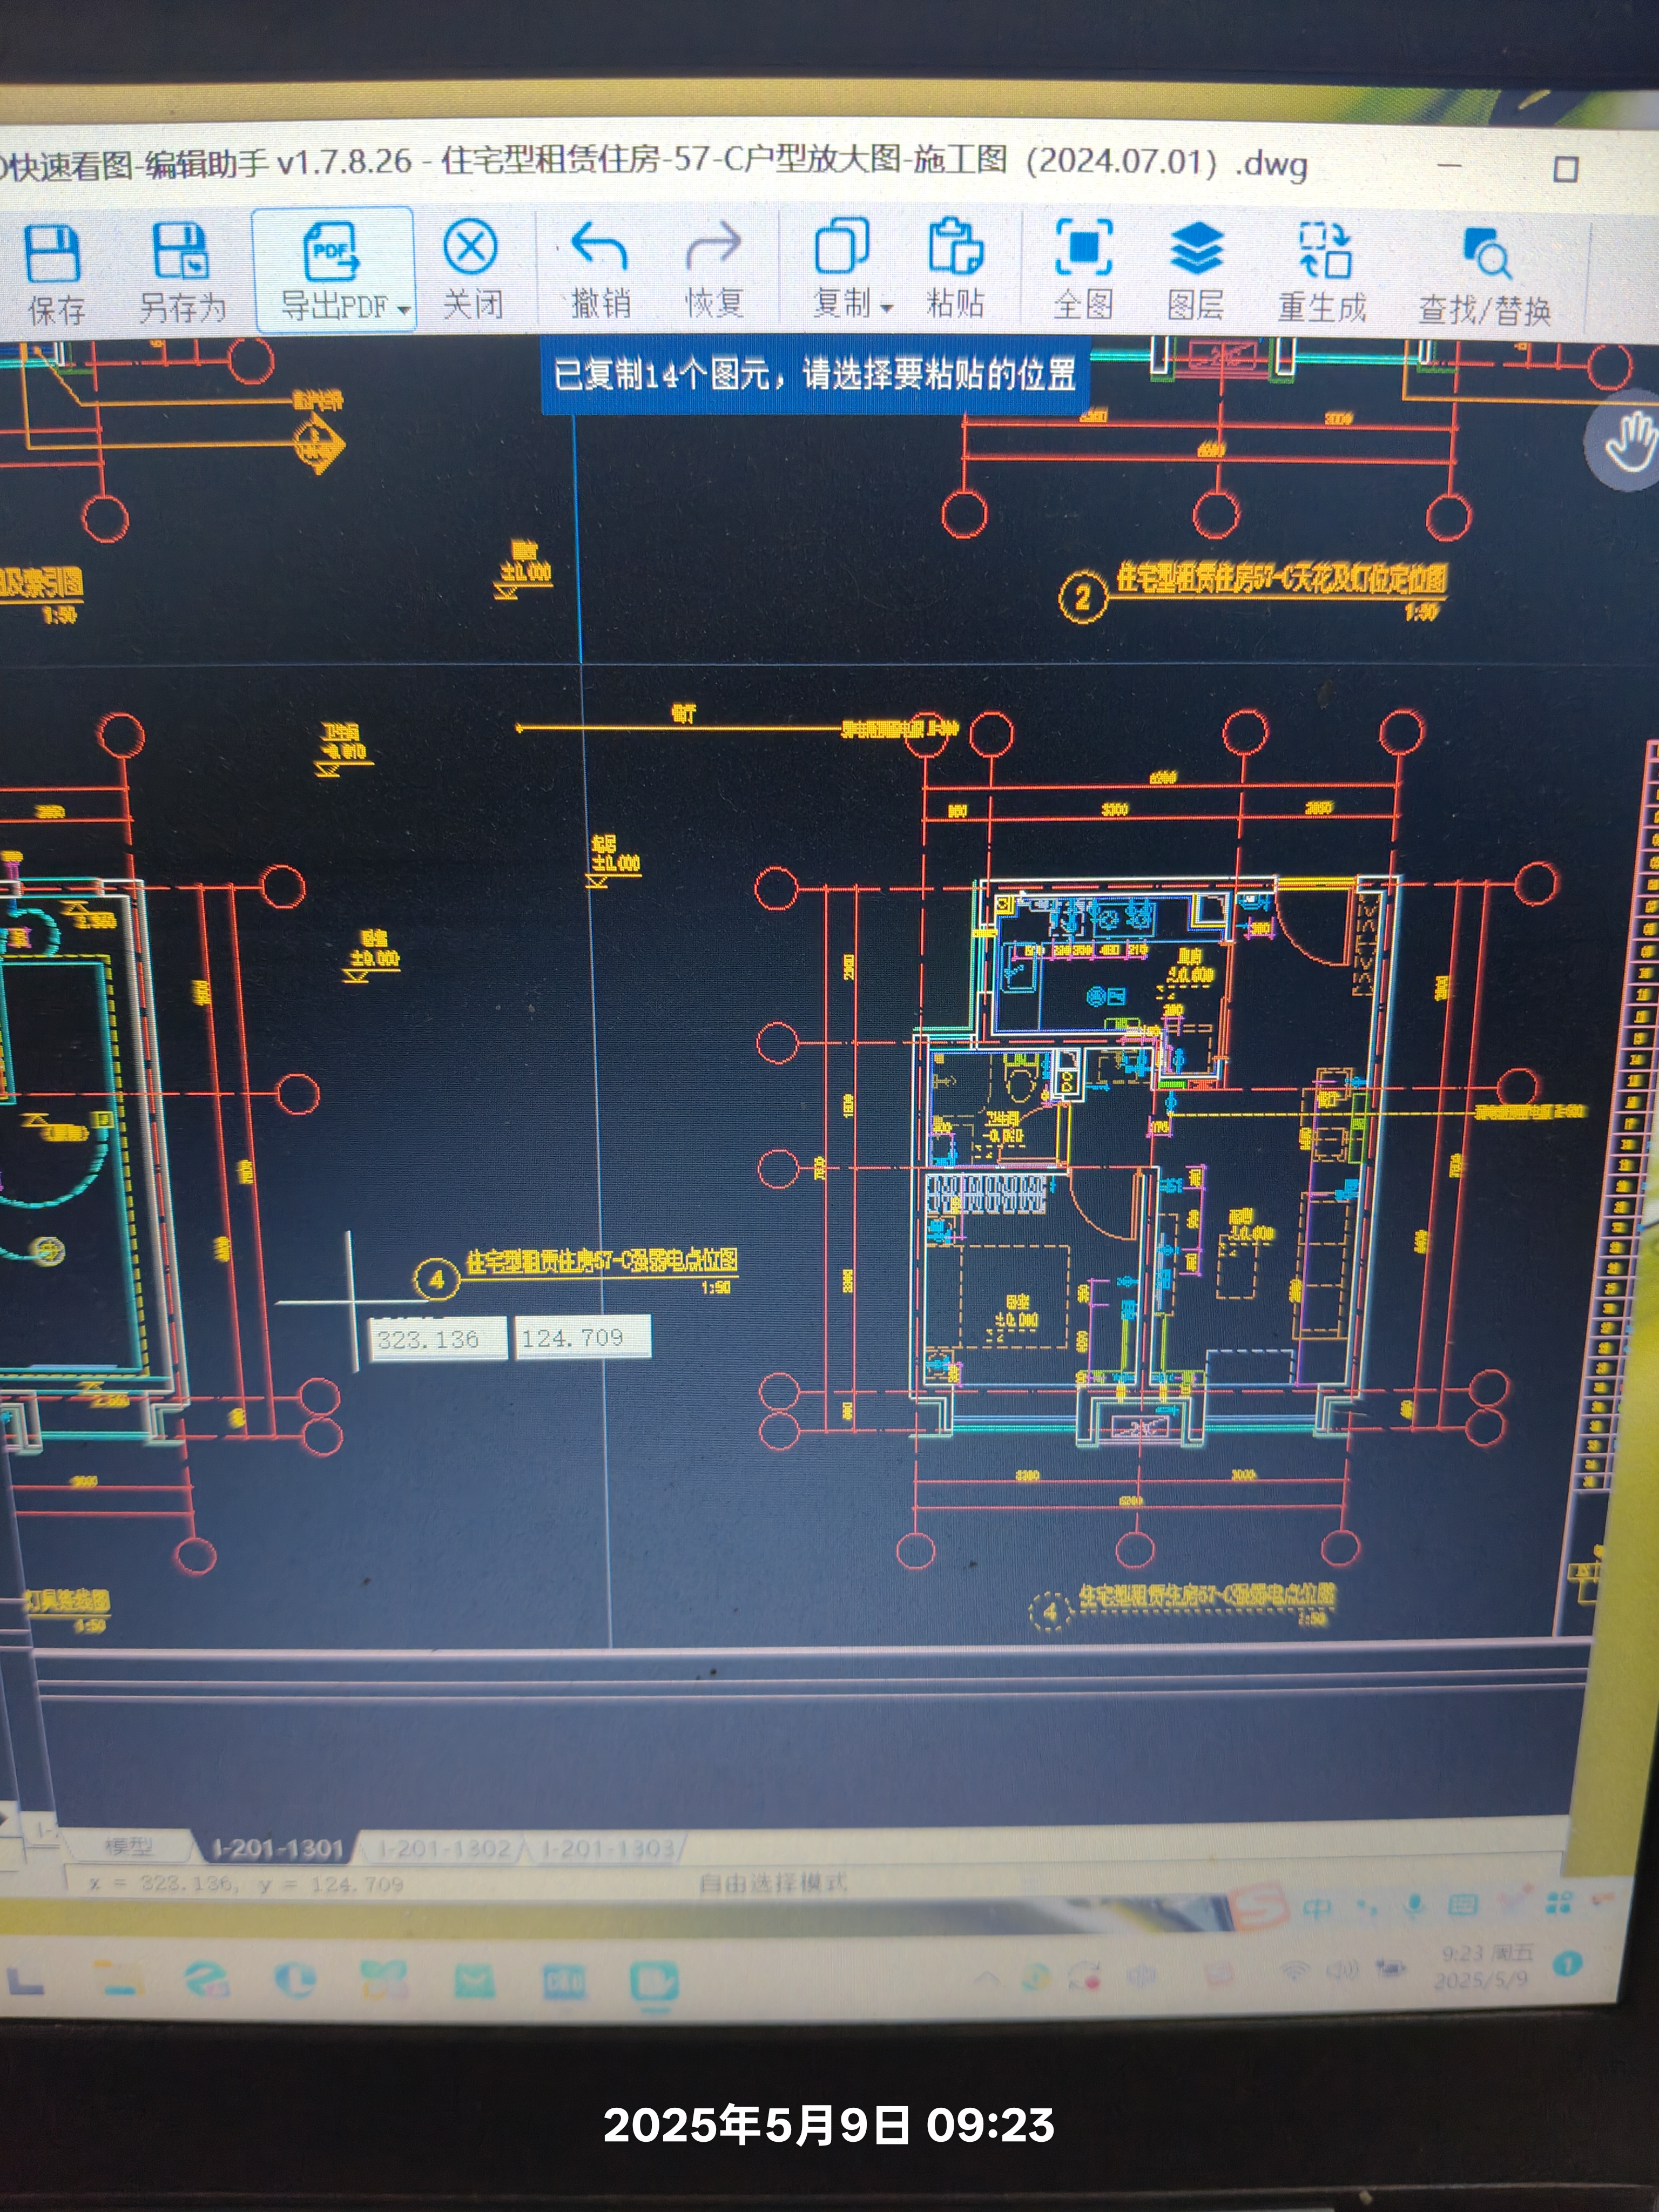
Task: Click the 另存为 (Save As) icon
Action: pyautogui.click(x=181, y=251)
